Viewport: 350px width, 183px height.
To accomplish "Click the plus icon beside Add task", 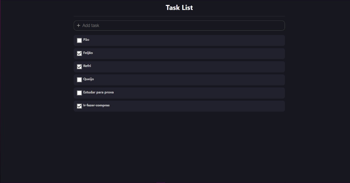I will tap(78, 25).
